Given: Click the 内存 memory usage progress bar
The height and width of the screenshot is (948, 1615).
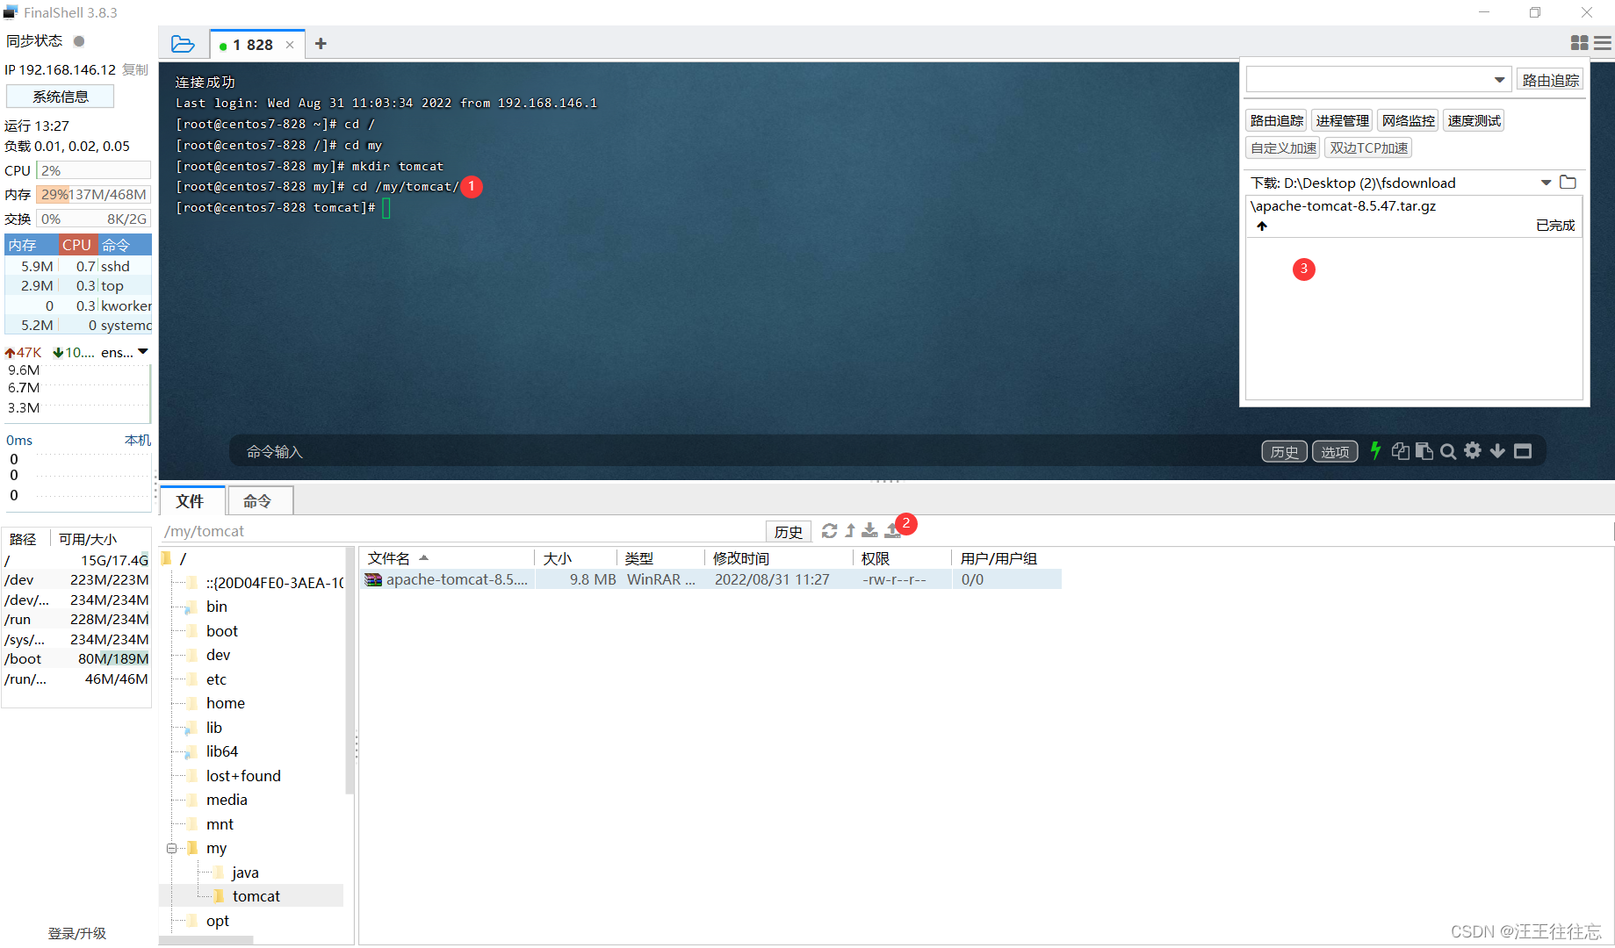Looking at the screenshot, I should coord(92,194).
